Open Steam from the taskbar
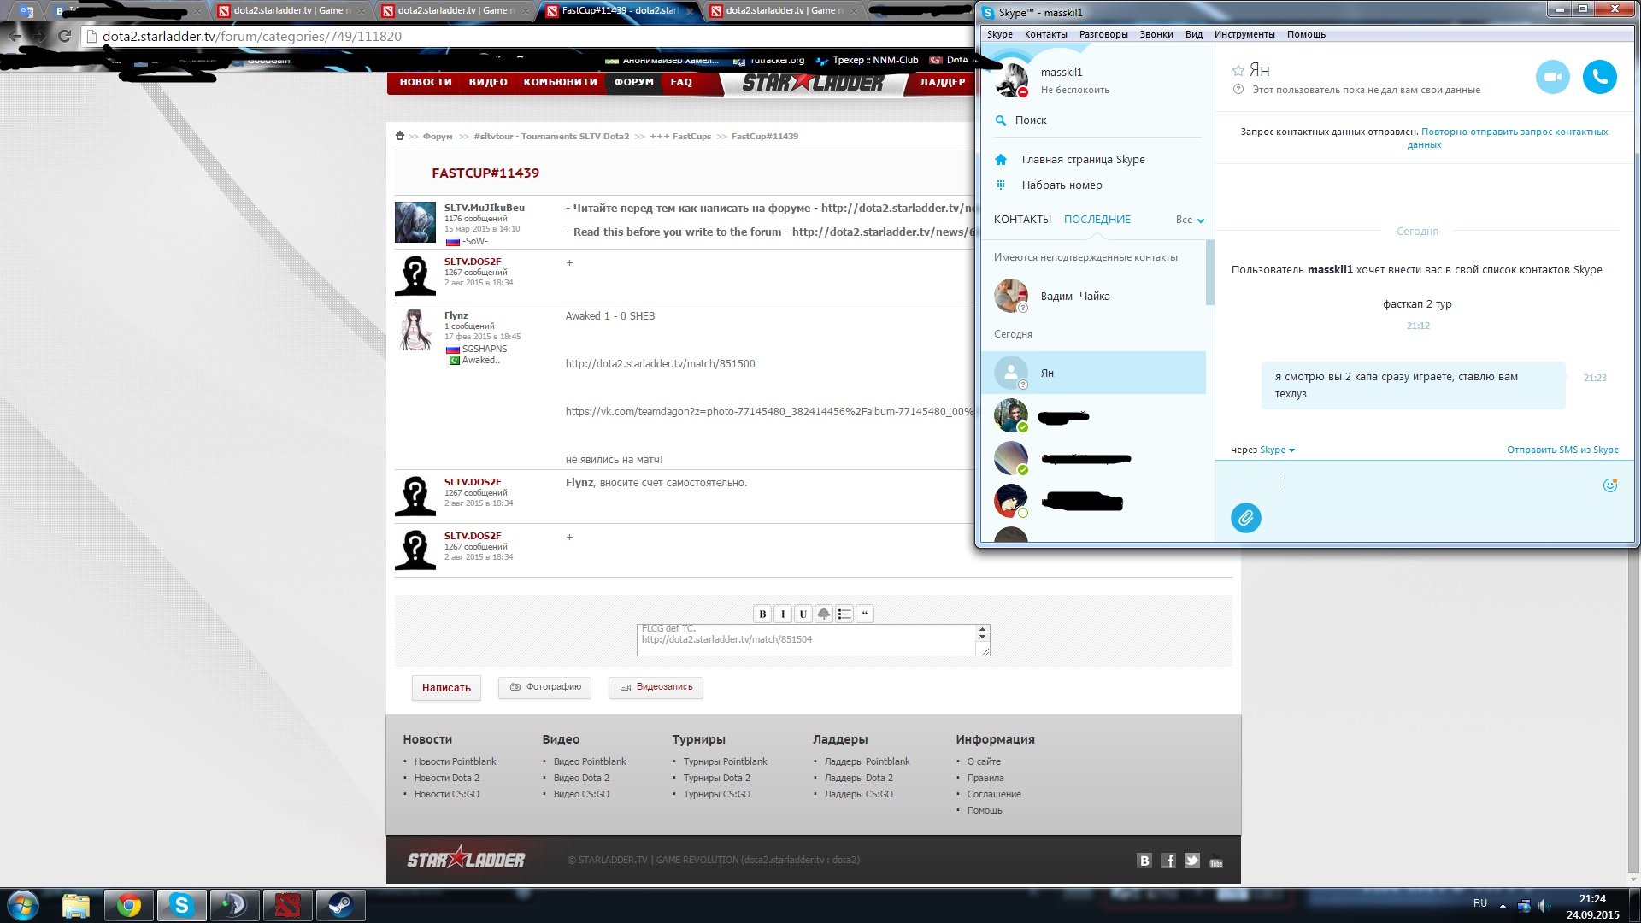 (340, 905)
